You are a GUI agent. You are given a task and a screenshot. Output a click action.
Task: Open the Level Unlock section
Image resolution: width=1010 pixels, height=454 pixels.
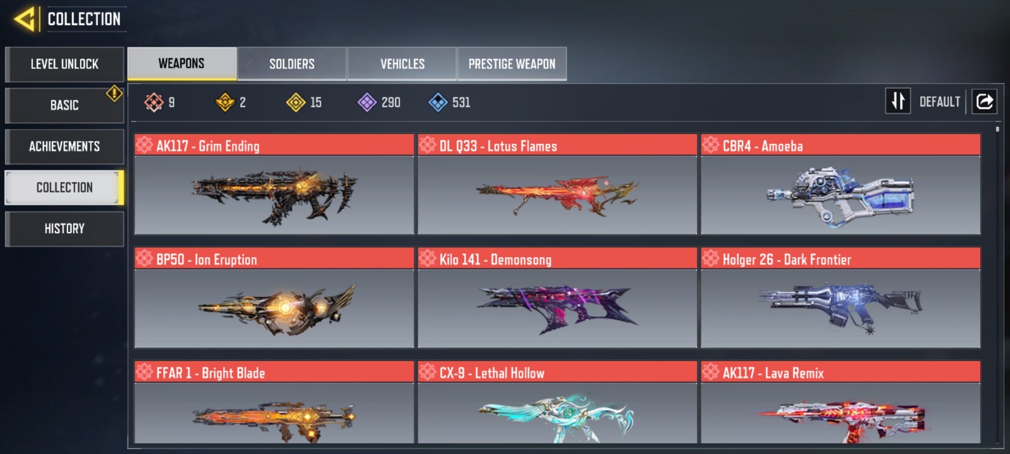pyautogui.click(x=65, y=64)
